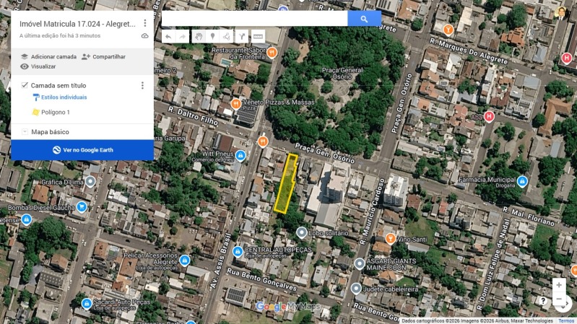Click the blue search magnifier button
Image resolution: width=577 pixels, height=324 pixels.
coord(364,19)
